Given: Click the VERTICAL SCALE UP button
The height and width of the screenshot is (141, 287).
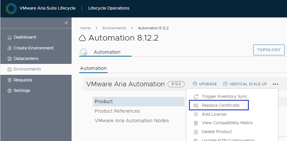Looking at the screenshot, I should 245,84.
